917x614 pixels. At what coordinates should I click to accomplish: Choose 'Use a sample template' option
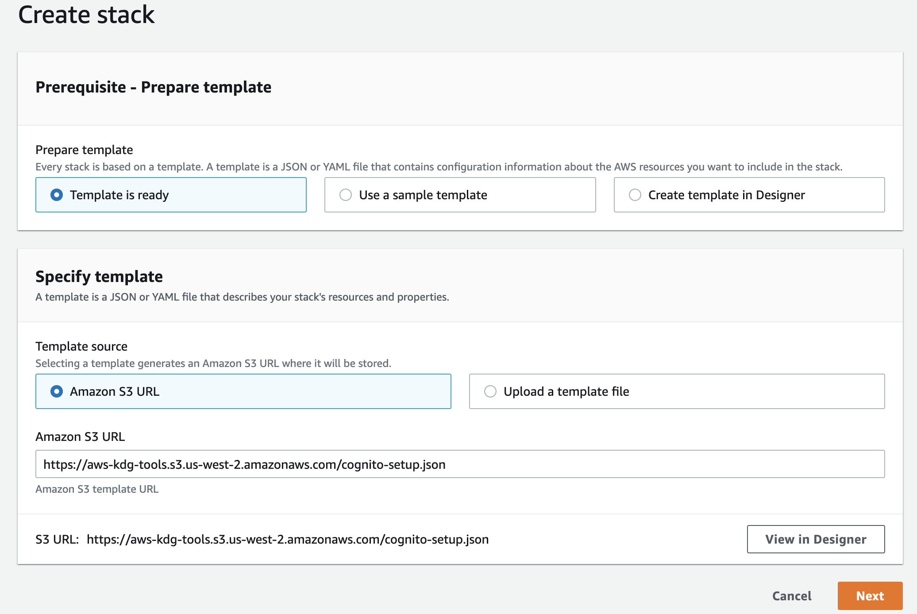tap(460, 195)
